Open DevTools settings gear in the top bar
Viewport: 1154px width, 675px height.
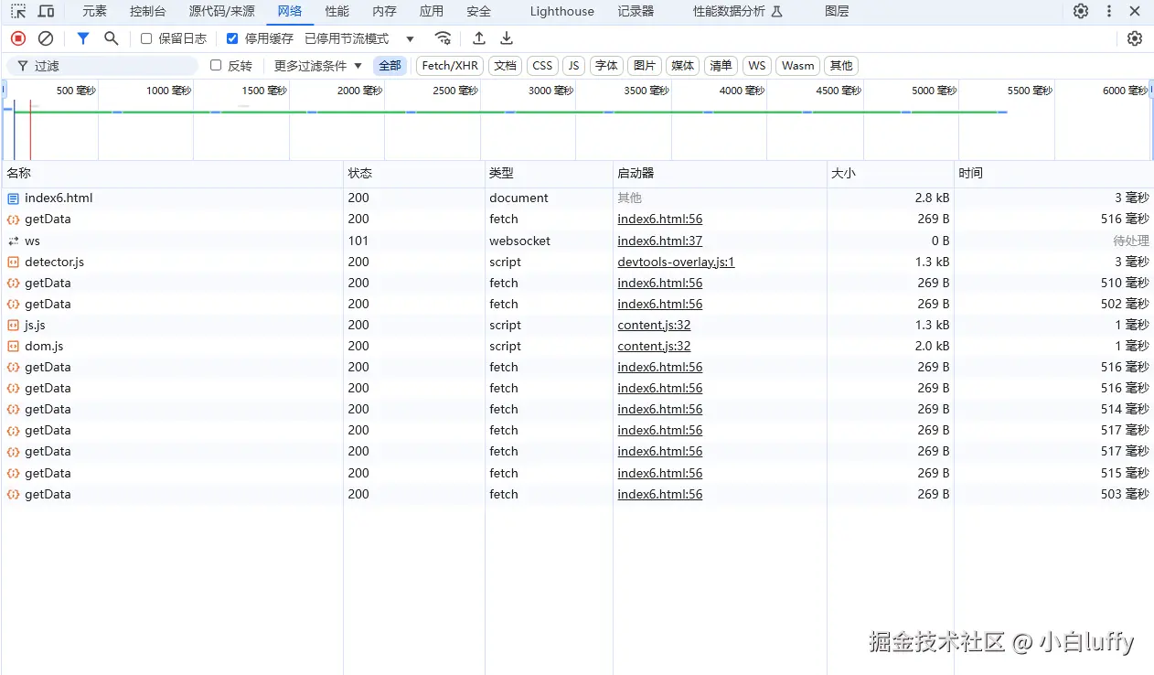click(x=1081, y=12)
